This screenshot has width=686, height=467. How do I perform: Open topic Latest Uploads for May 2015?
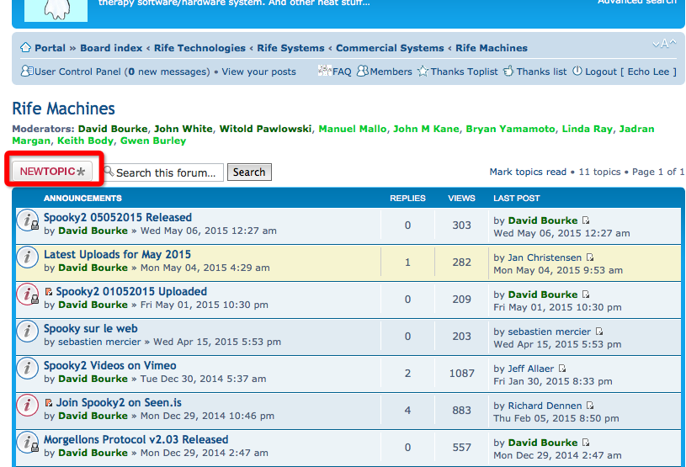coord(117,254)
